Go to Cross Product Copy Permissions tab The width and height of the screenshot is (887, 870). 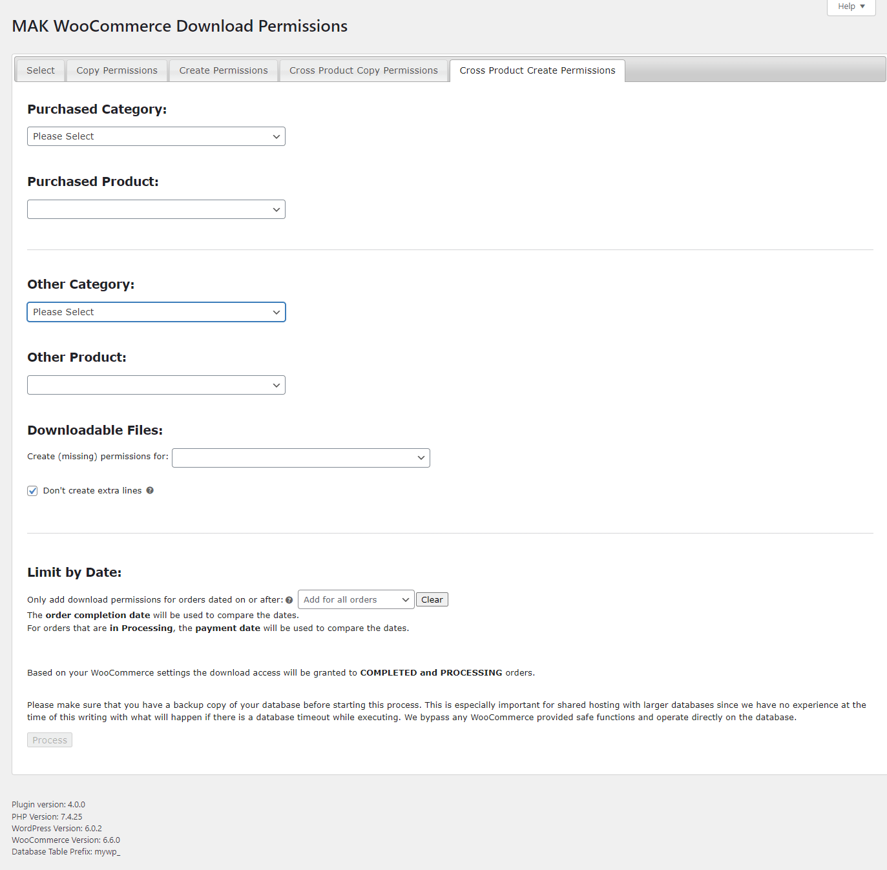click(363, 70)
